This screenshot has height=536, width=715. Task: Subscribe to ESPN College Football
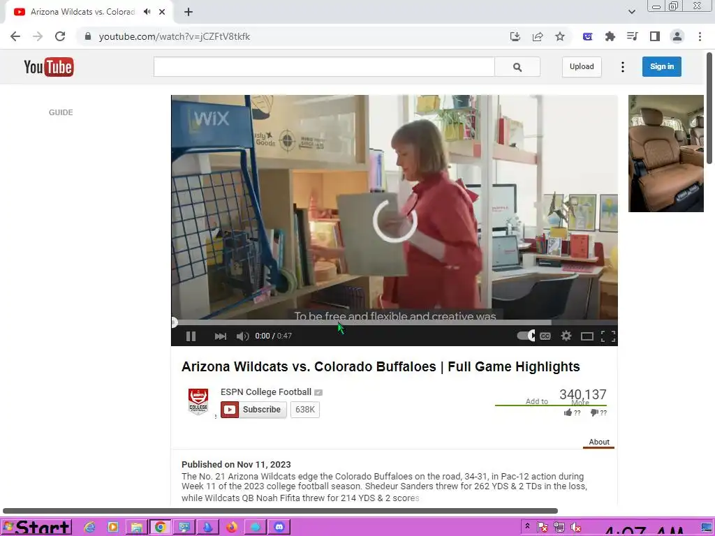pyautogui.click(x=253, y=409)
